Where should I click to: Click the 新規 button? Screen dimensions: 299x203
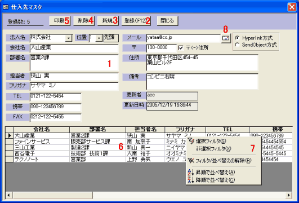[108, 21]
